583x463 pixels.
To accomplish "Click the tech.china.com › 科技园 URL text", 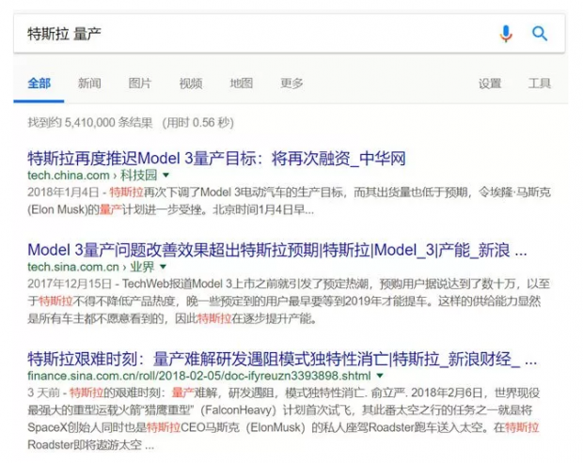I will click(x=92, y=175).
